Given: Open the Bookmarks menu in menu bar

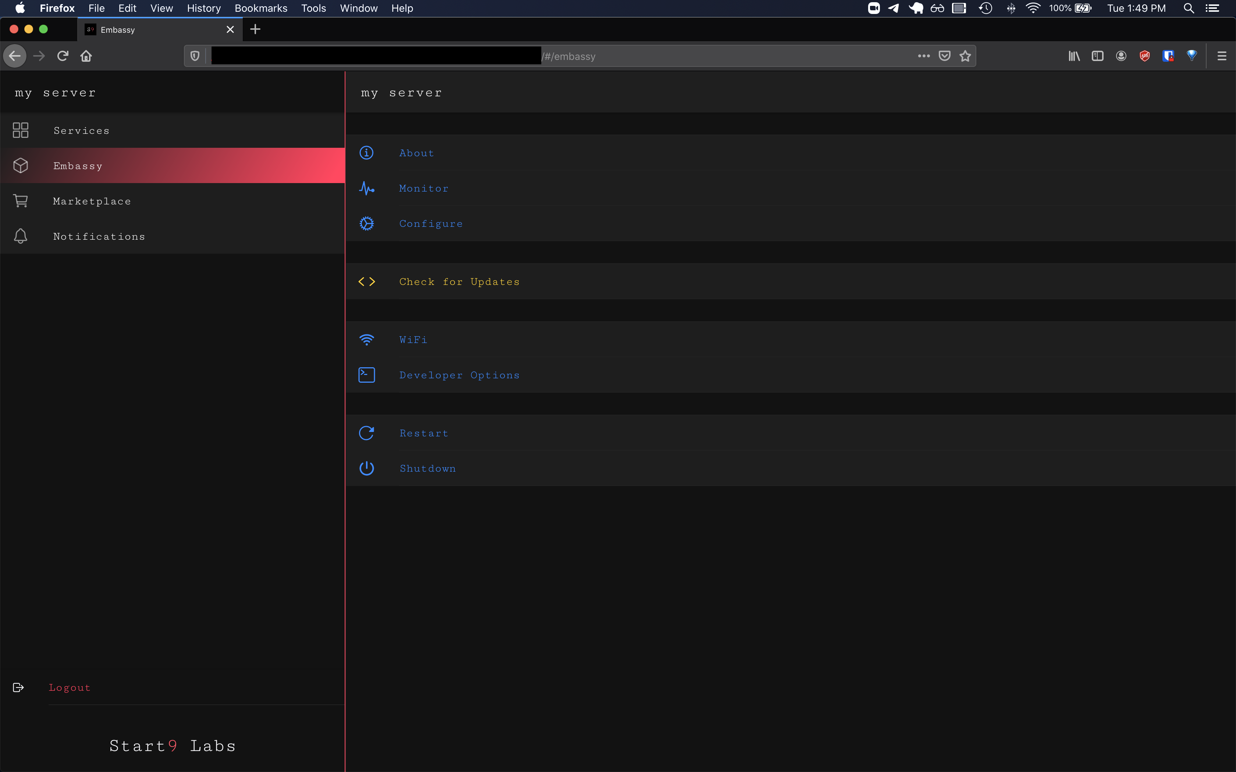Looking at the screenshot, I should point(260,8).
